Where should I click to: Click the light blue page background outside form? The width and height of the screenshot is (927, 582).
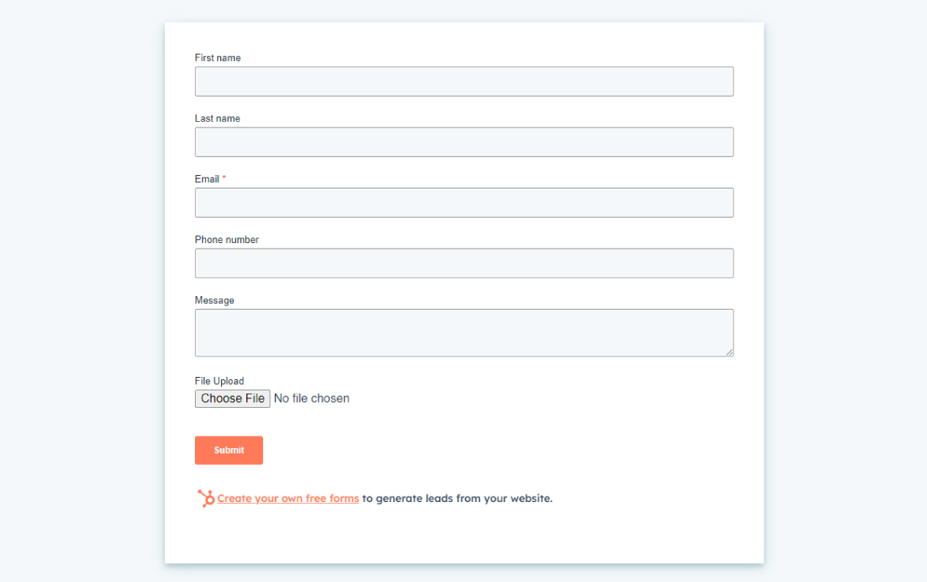[82, 295]
